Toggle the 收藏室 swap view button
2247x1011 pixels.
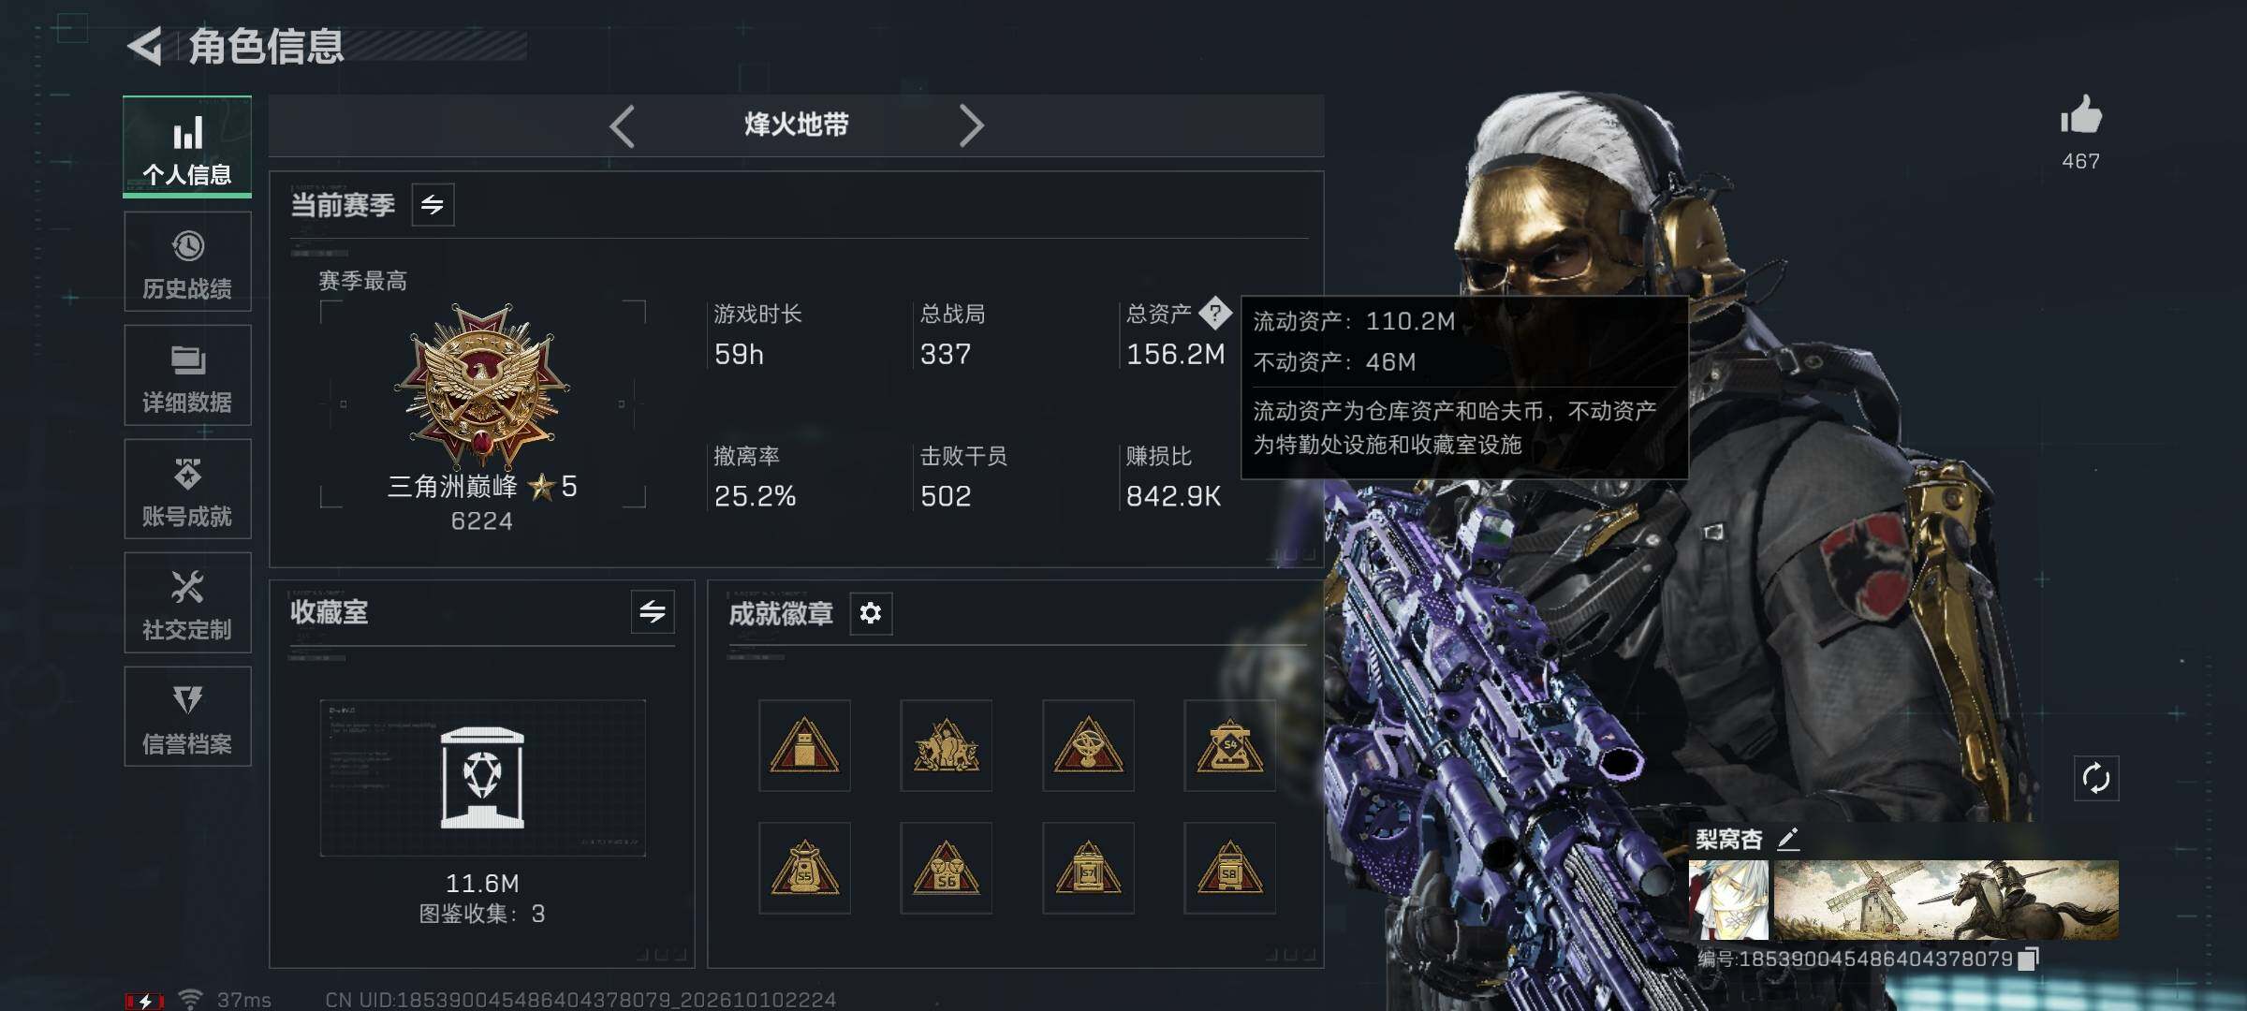[x=653, y=612]
